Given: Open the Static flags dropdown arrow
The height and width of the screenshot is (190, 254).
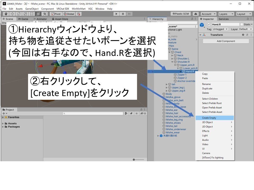Looking at the screenshot, I should tap(252, 24).
